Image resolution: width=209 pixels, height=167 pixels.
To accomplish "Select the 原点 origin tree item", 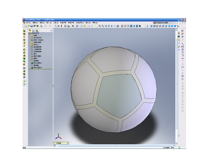I will tap(34, 54).
